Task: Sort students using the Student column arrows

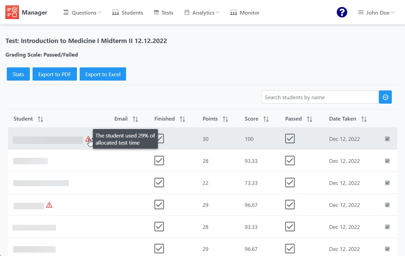Action: coord(40,119)
